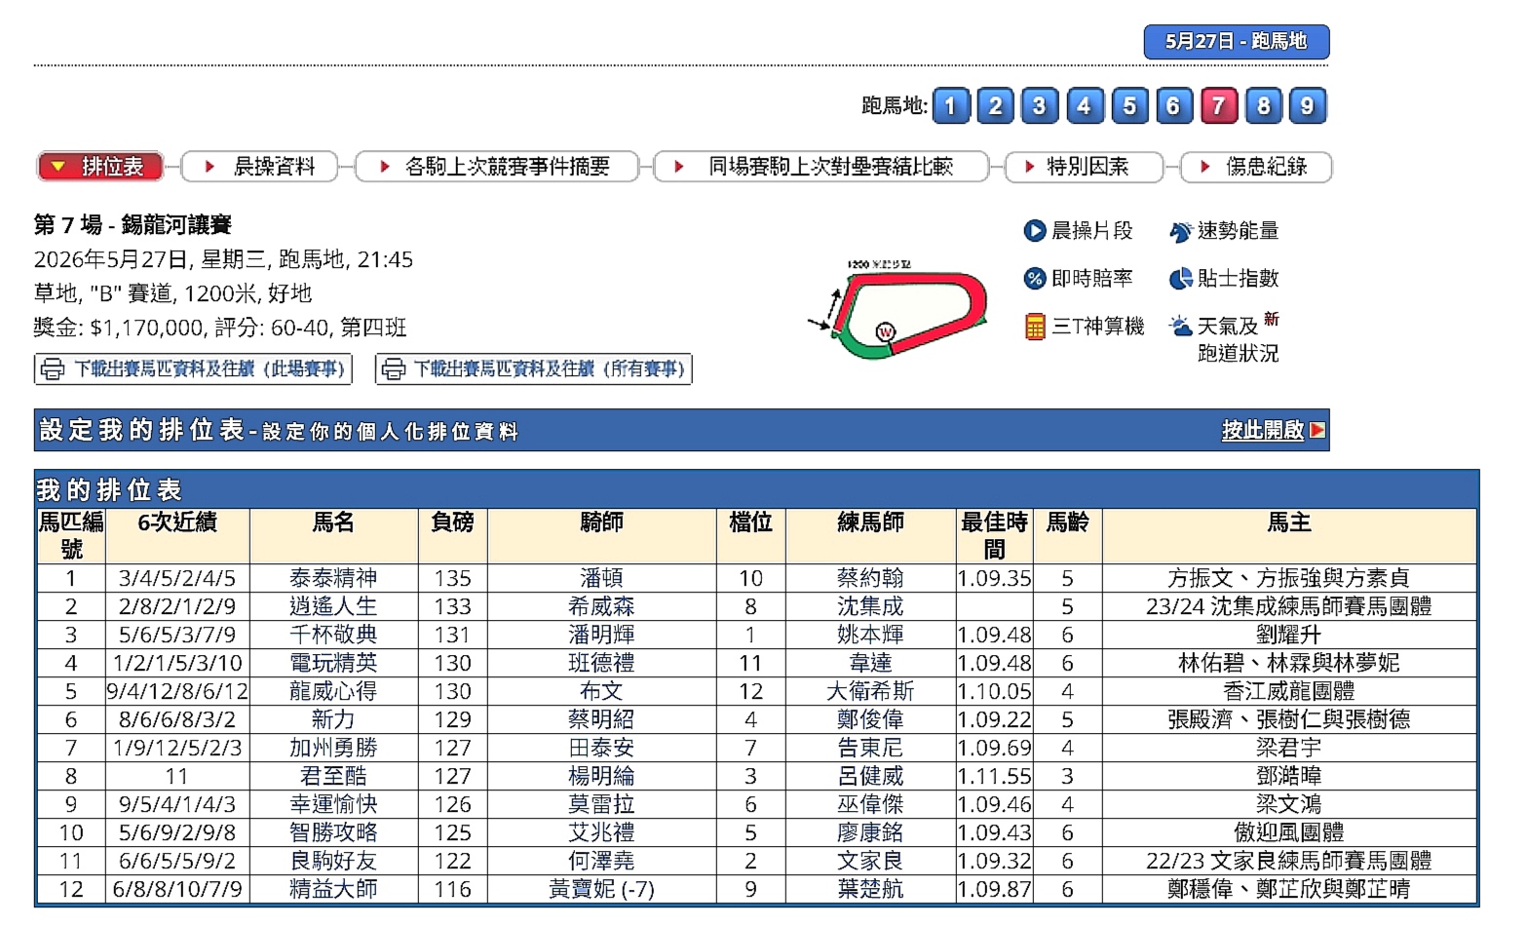Open 天氣及跑道狀況 weather icon
1528x925 pixels.
(1180, 326)
